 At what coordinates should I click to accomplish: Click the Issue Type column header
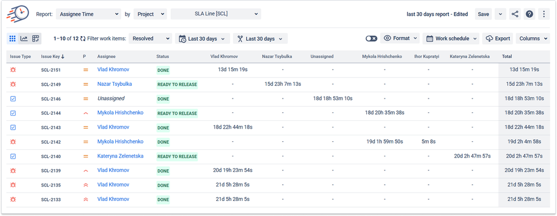(21, 56)
